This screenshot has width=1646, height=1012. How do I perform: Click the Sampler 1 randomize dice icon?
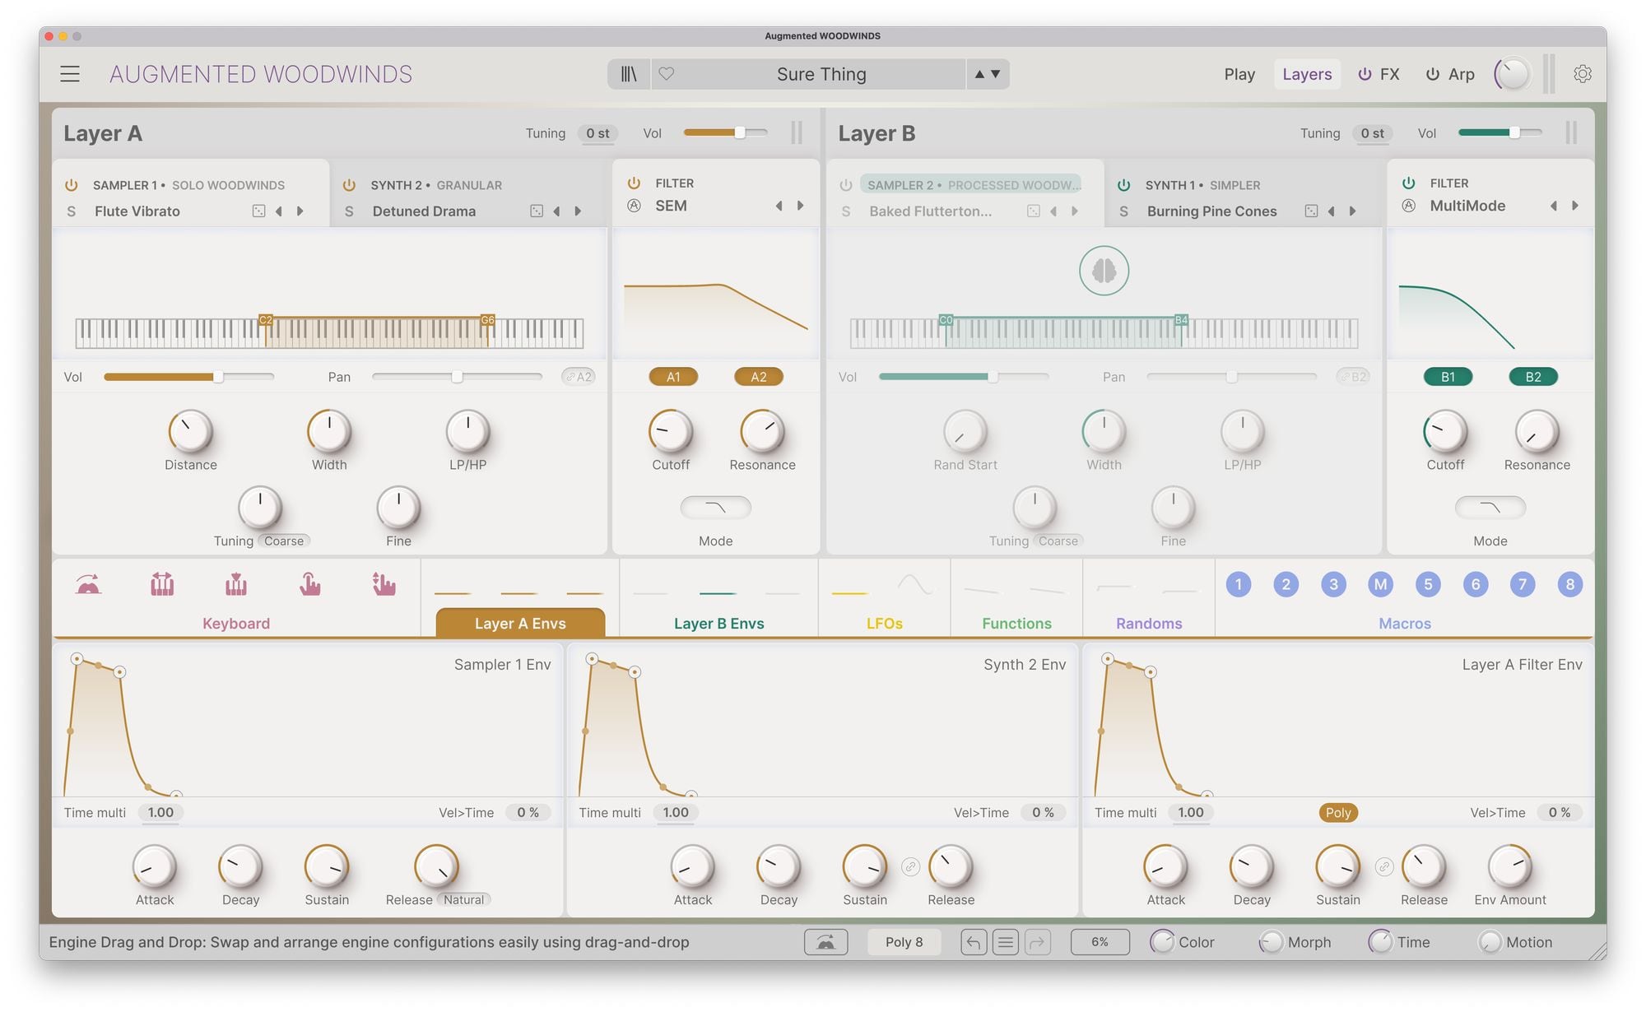coord(258,211)
